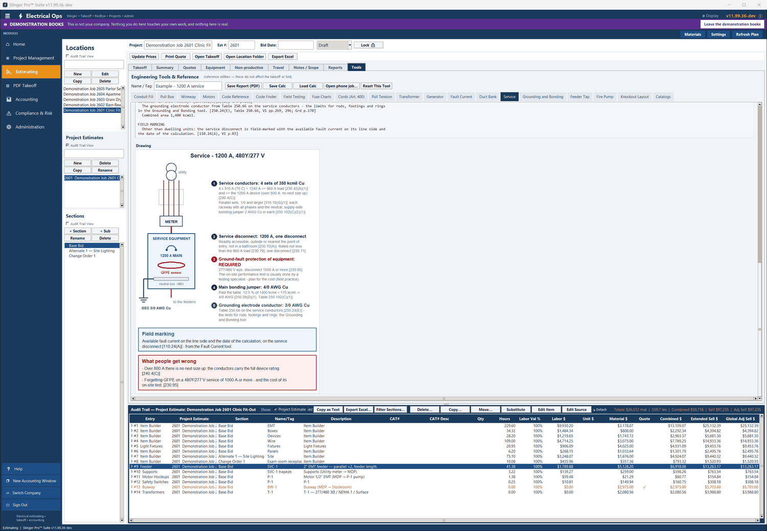Toggle Audit Trail View under Project Estimates

[67, 145]
